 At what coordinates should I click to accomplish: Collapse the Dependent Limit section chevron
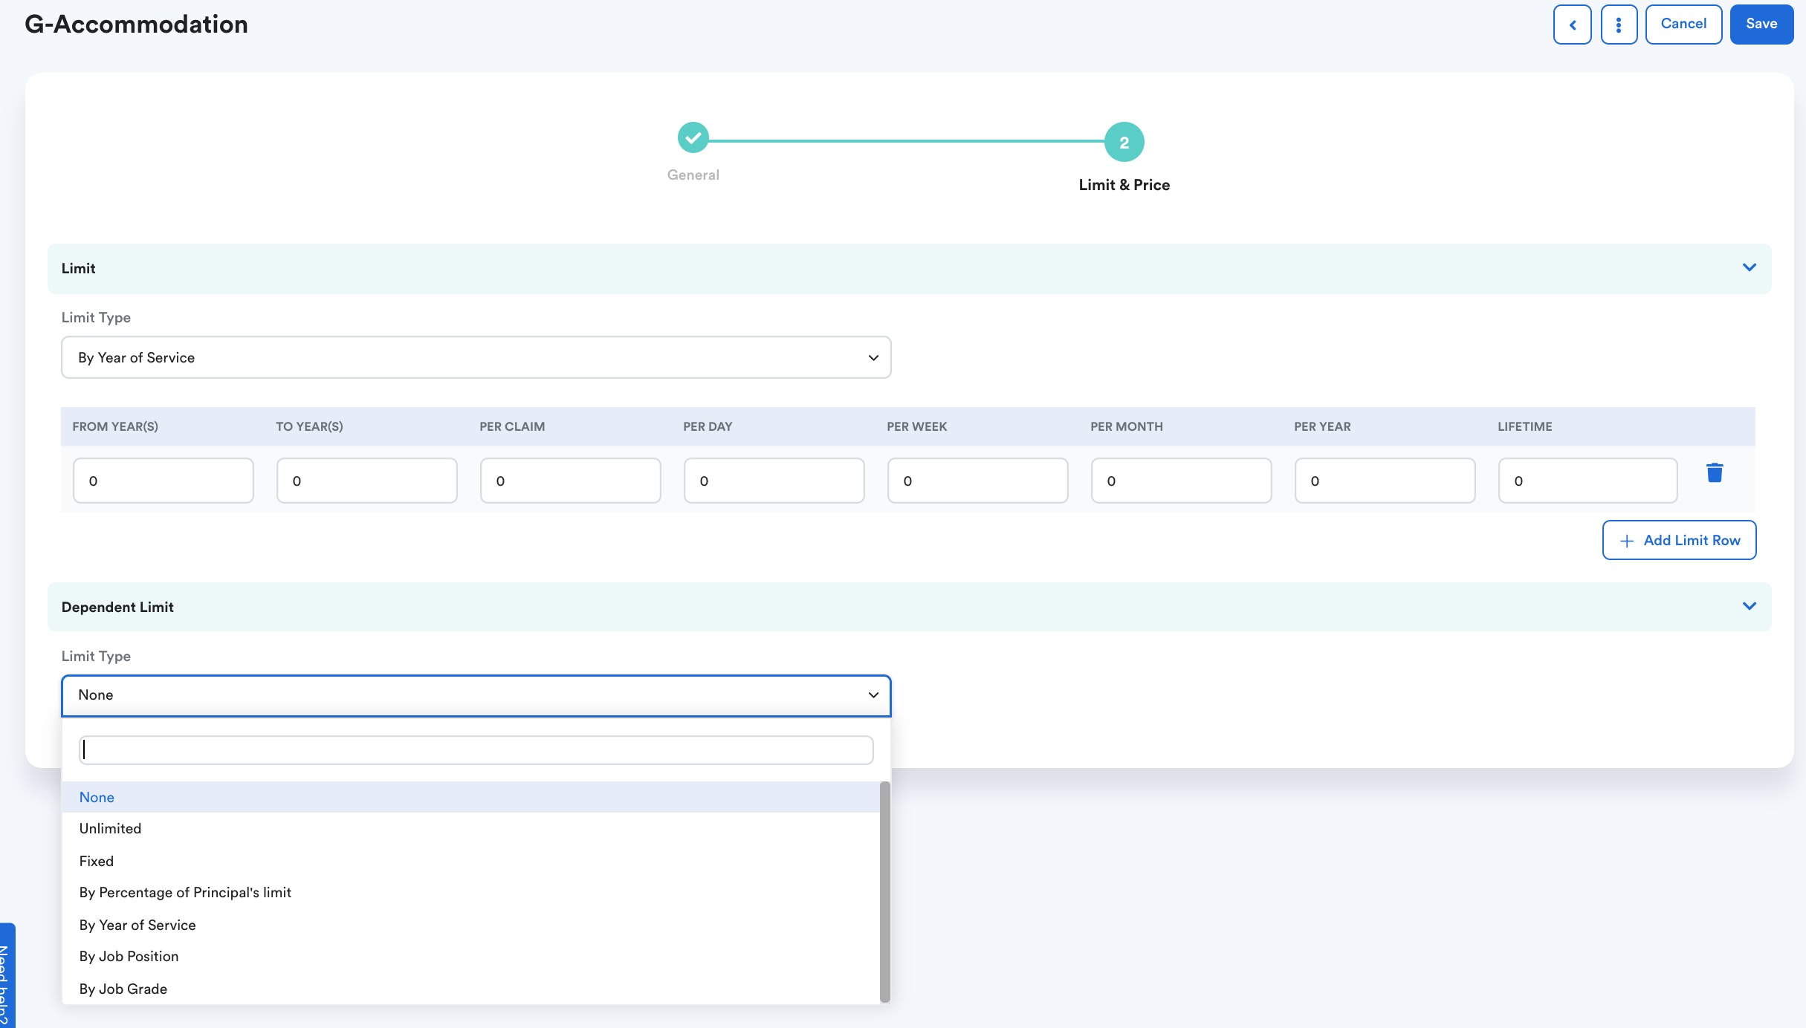coord(1750,606)
